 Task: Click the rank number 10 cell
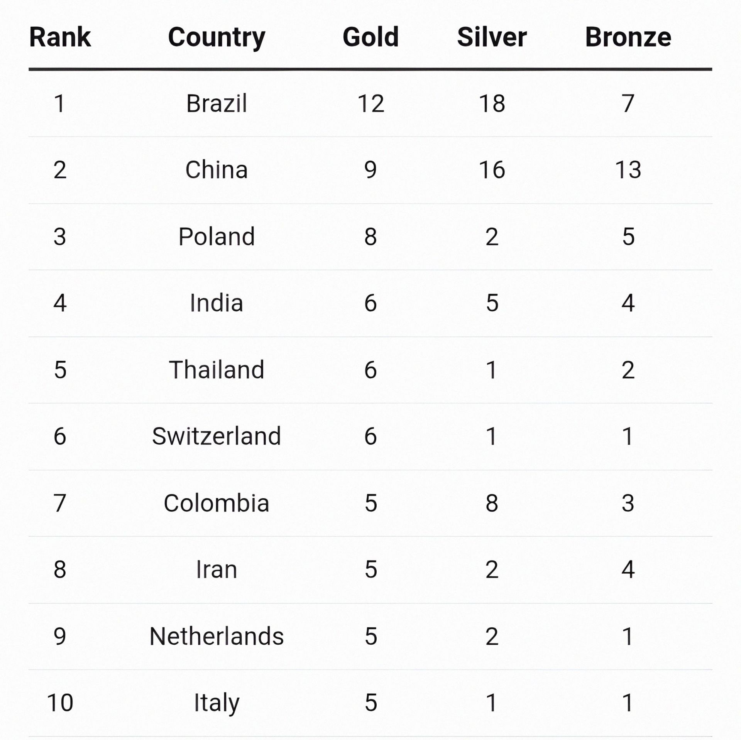coord(60,703)
